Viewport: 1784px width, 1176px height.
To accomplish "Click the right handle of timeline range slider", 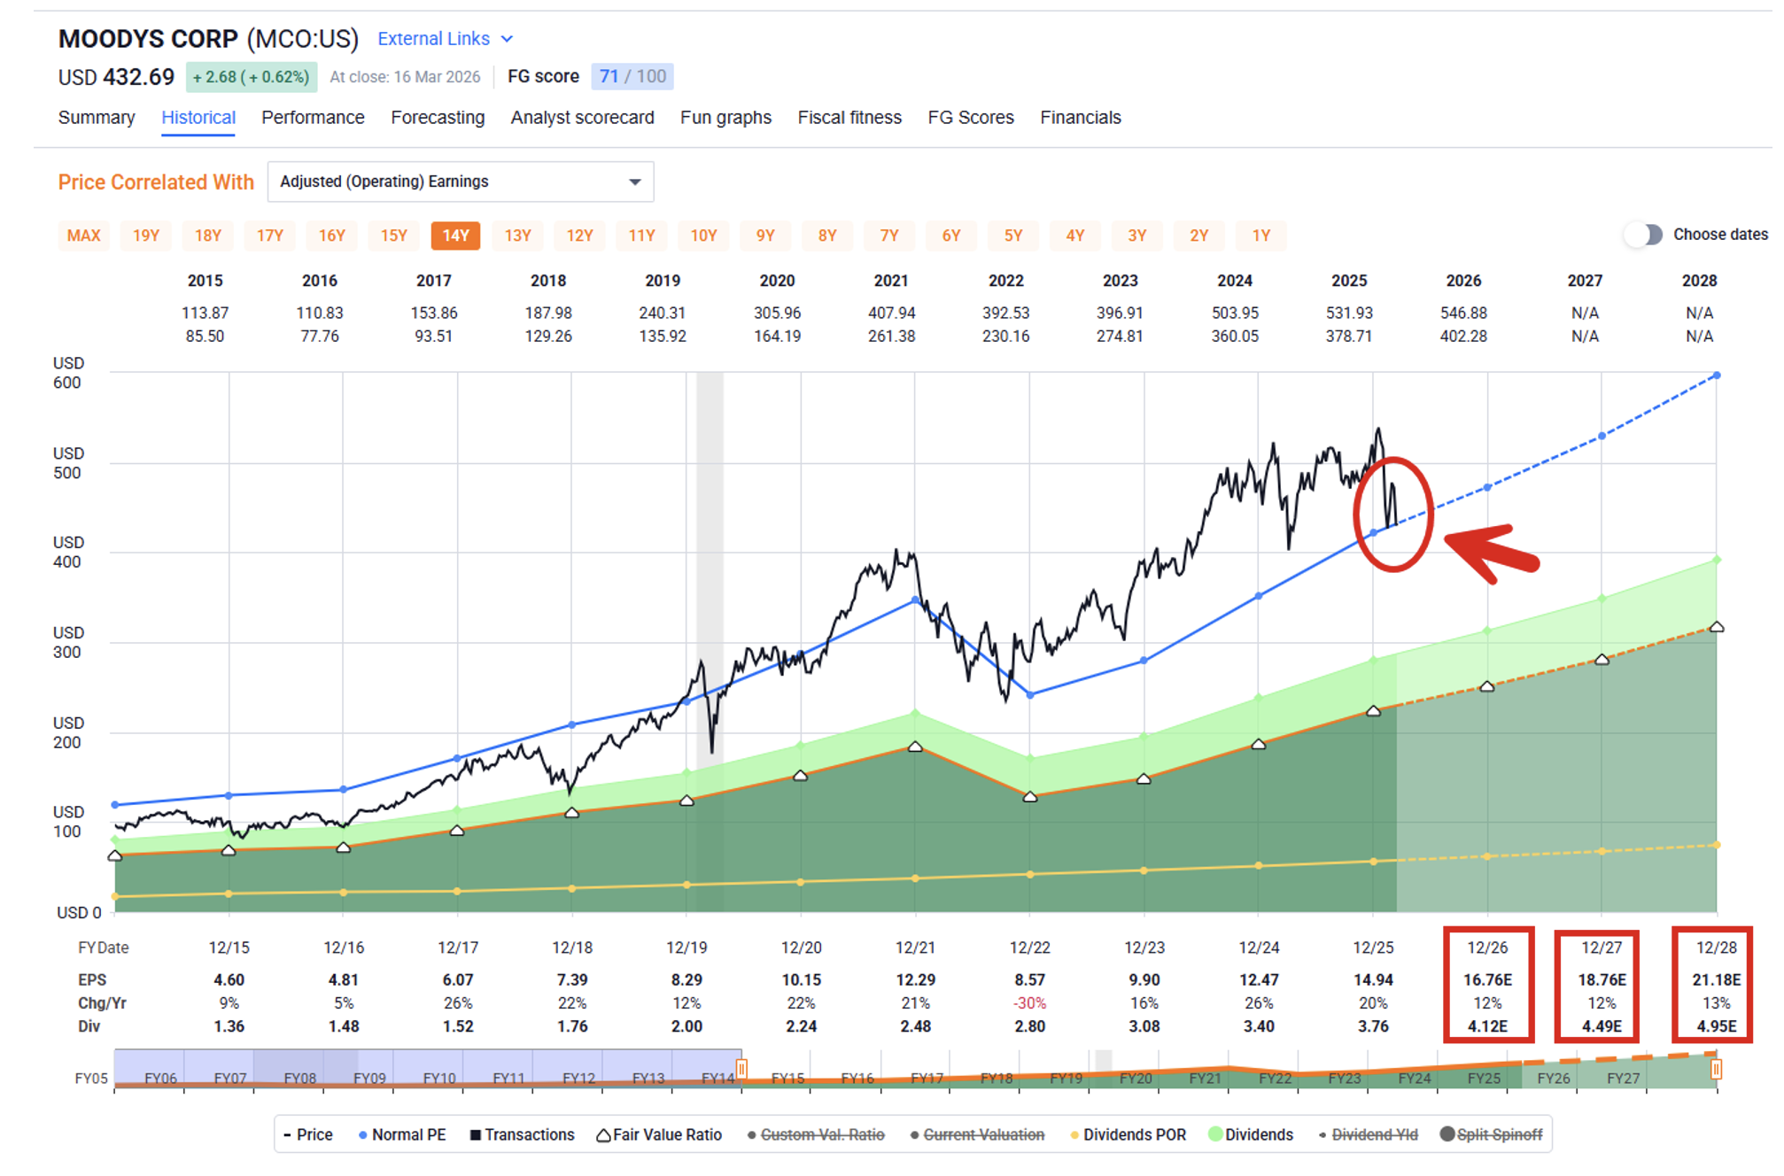I will pos(1716,1070).
